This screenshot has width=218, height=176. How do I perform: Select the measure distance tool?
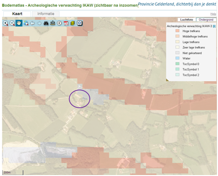click(53, 23)
